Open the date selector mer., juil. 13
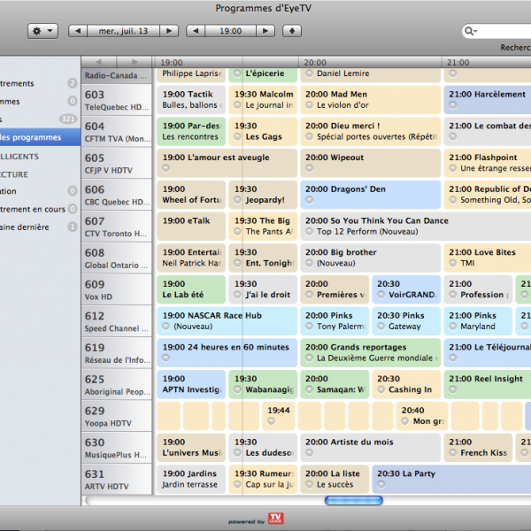This screenshot has width=531, height=531. coord(123,31)
